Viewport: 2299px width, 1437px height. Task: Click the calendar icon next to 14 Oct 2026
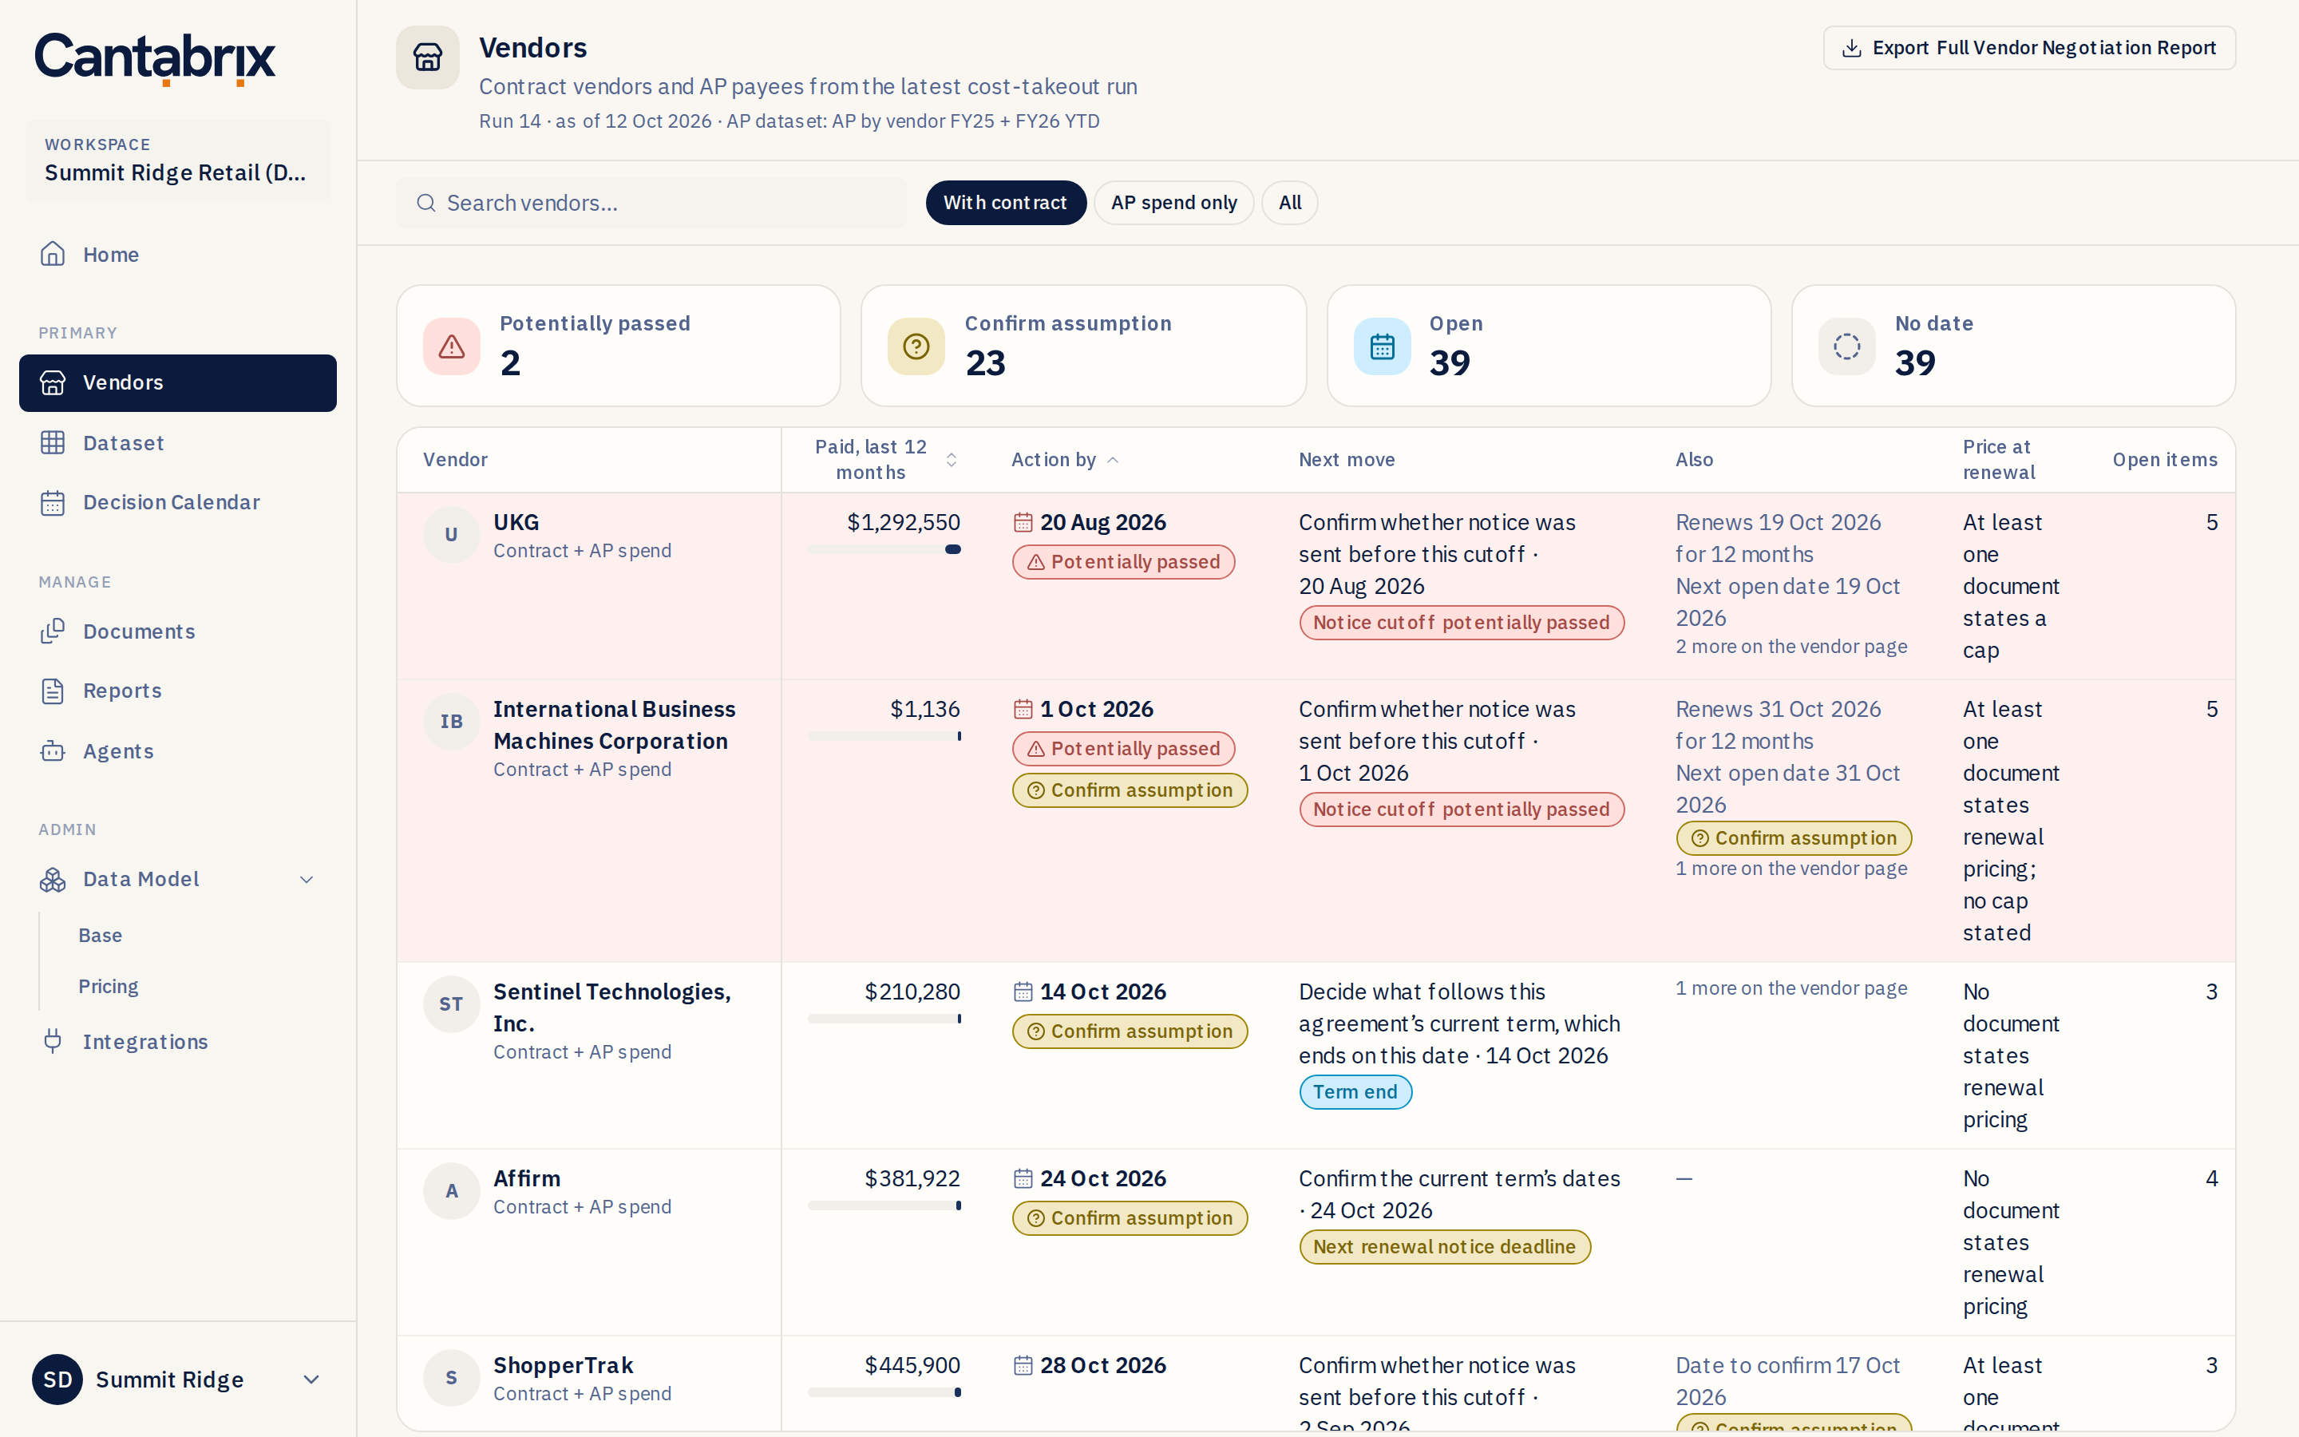pyautogui.click(x=1023, y=992)
